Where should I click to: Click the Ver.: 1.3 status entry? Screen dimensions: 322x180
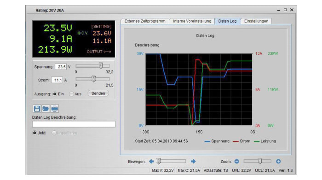pos(286,170)
